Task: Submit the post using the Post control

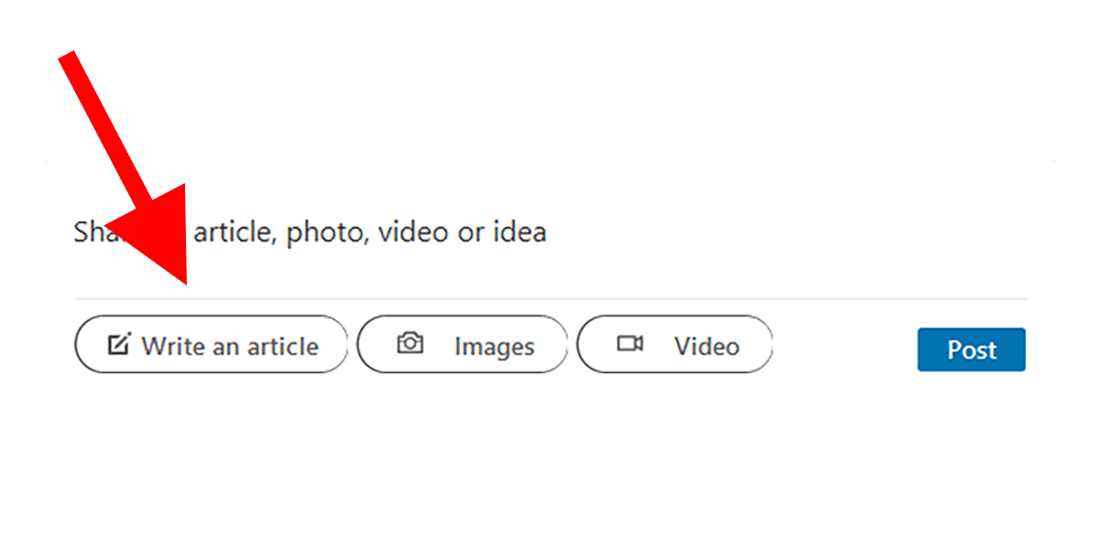Action: pyautogui.click(x=971, y=350)
